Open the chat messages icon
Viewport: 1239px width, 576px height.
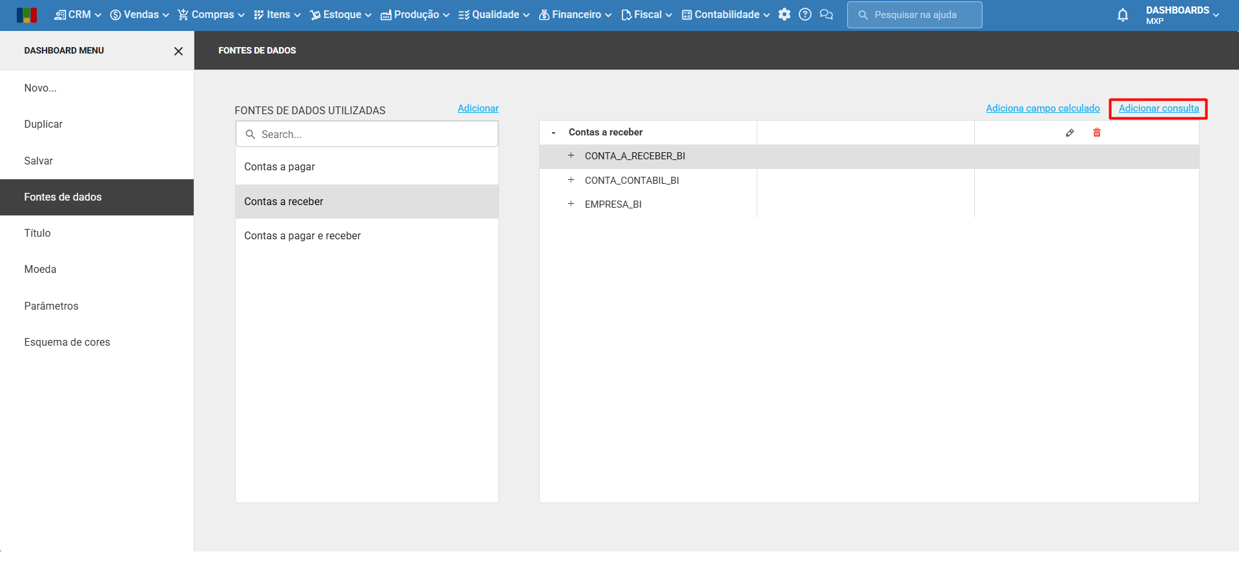pos(826,15)
